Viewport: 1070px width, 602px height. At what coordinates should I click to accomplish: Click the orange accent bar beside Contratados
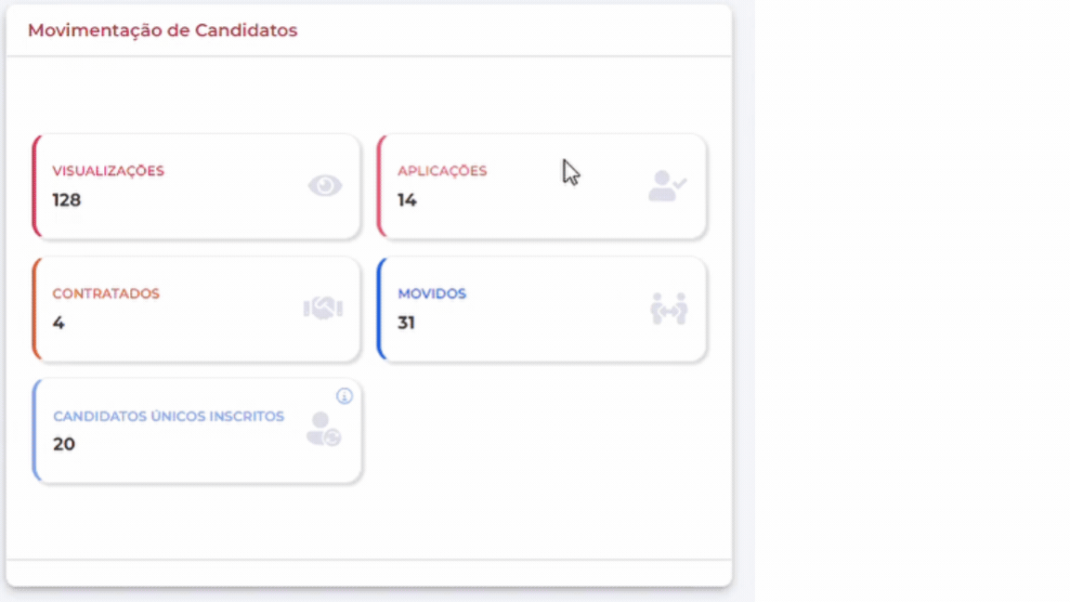coord(35,308)
